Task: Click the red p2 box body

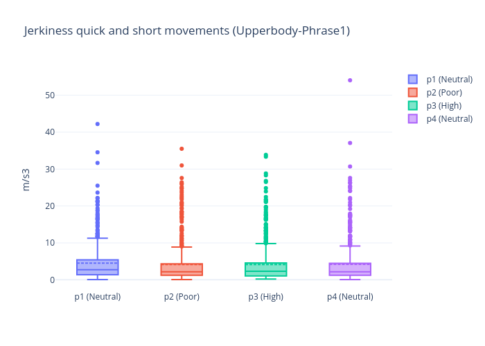Action: [x=182, y=270]
